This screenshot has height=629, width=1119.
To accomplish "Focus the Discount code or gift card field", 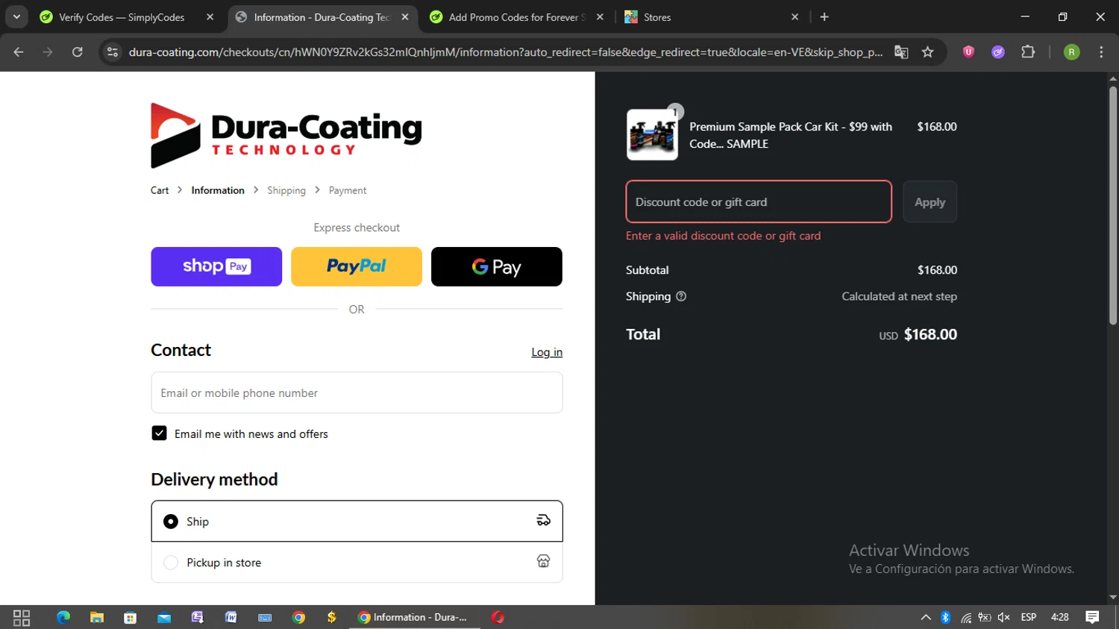I will [759, 201].
